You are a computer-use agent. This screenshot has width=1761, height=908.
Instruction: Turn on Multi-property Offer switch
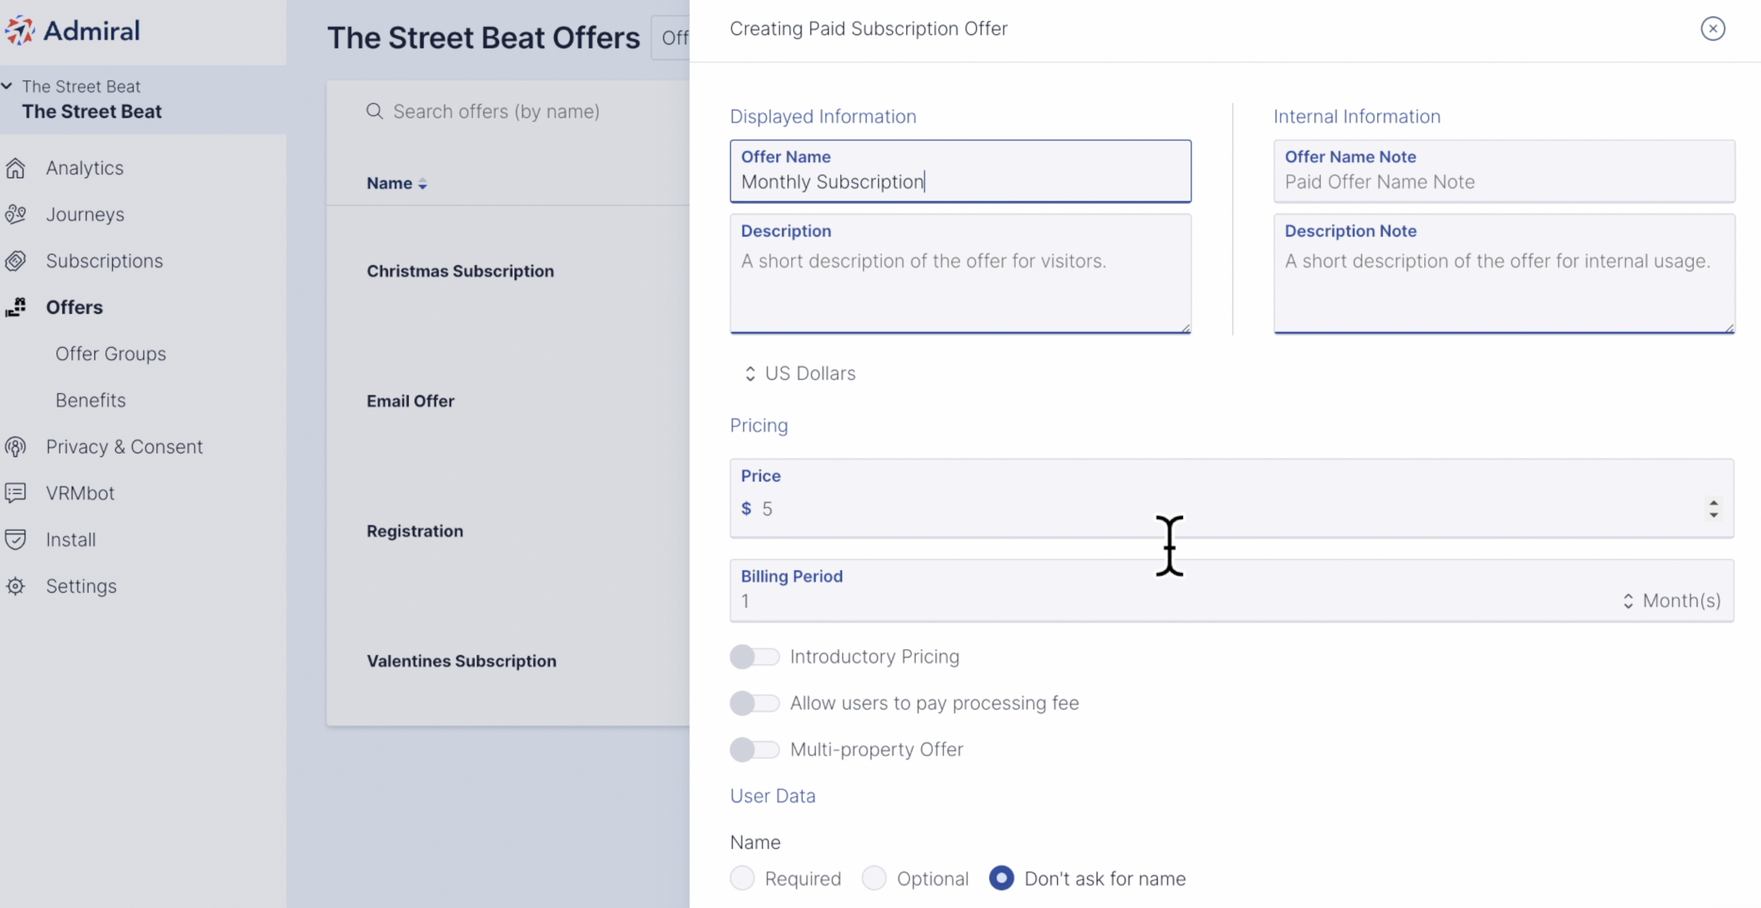pyautogui.click(x=754, y=749)
